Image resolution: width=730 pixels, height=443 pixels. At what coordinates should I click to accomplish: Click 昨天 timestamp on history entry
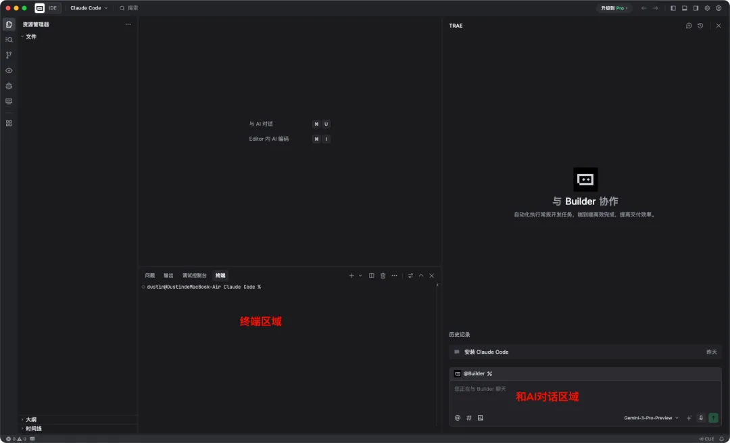click(711, 352)
